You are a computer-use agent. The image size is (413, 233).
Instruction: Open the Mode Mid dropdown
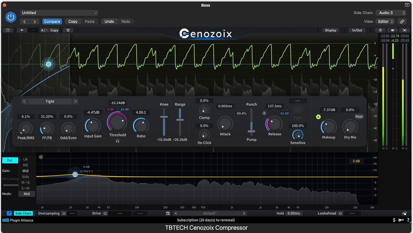point(27,194)
